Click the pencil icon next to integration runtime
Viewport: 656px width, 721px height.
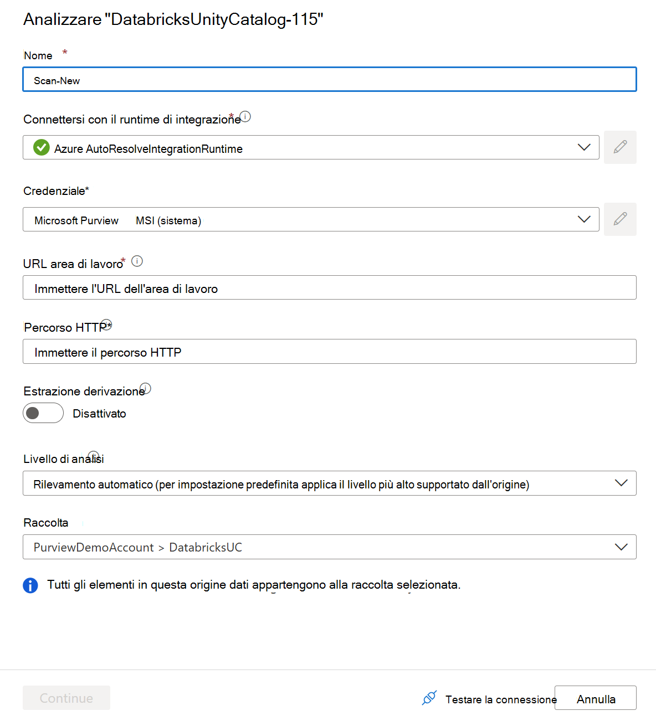tap(620, 147)
